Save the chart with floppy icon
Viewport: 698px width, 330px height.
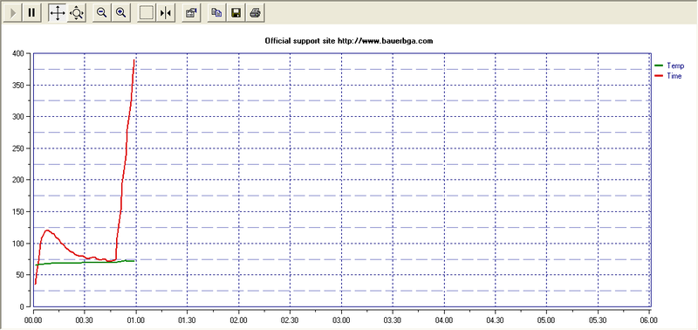click(236, 13)
